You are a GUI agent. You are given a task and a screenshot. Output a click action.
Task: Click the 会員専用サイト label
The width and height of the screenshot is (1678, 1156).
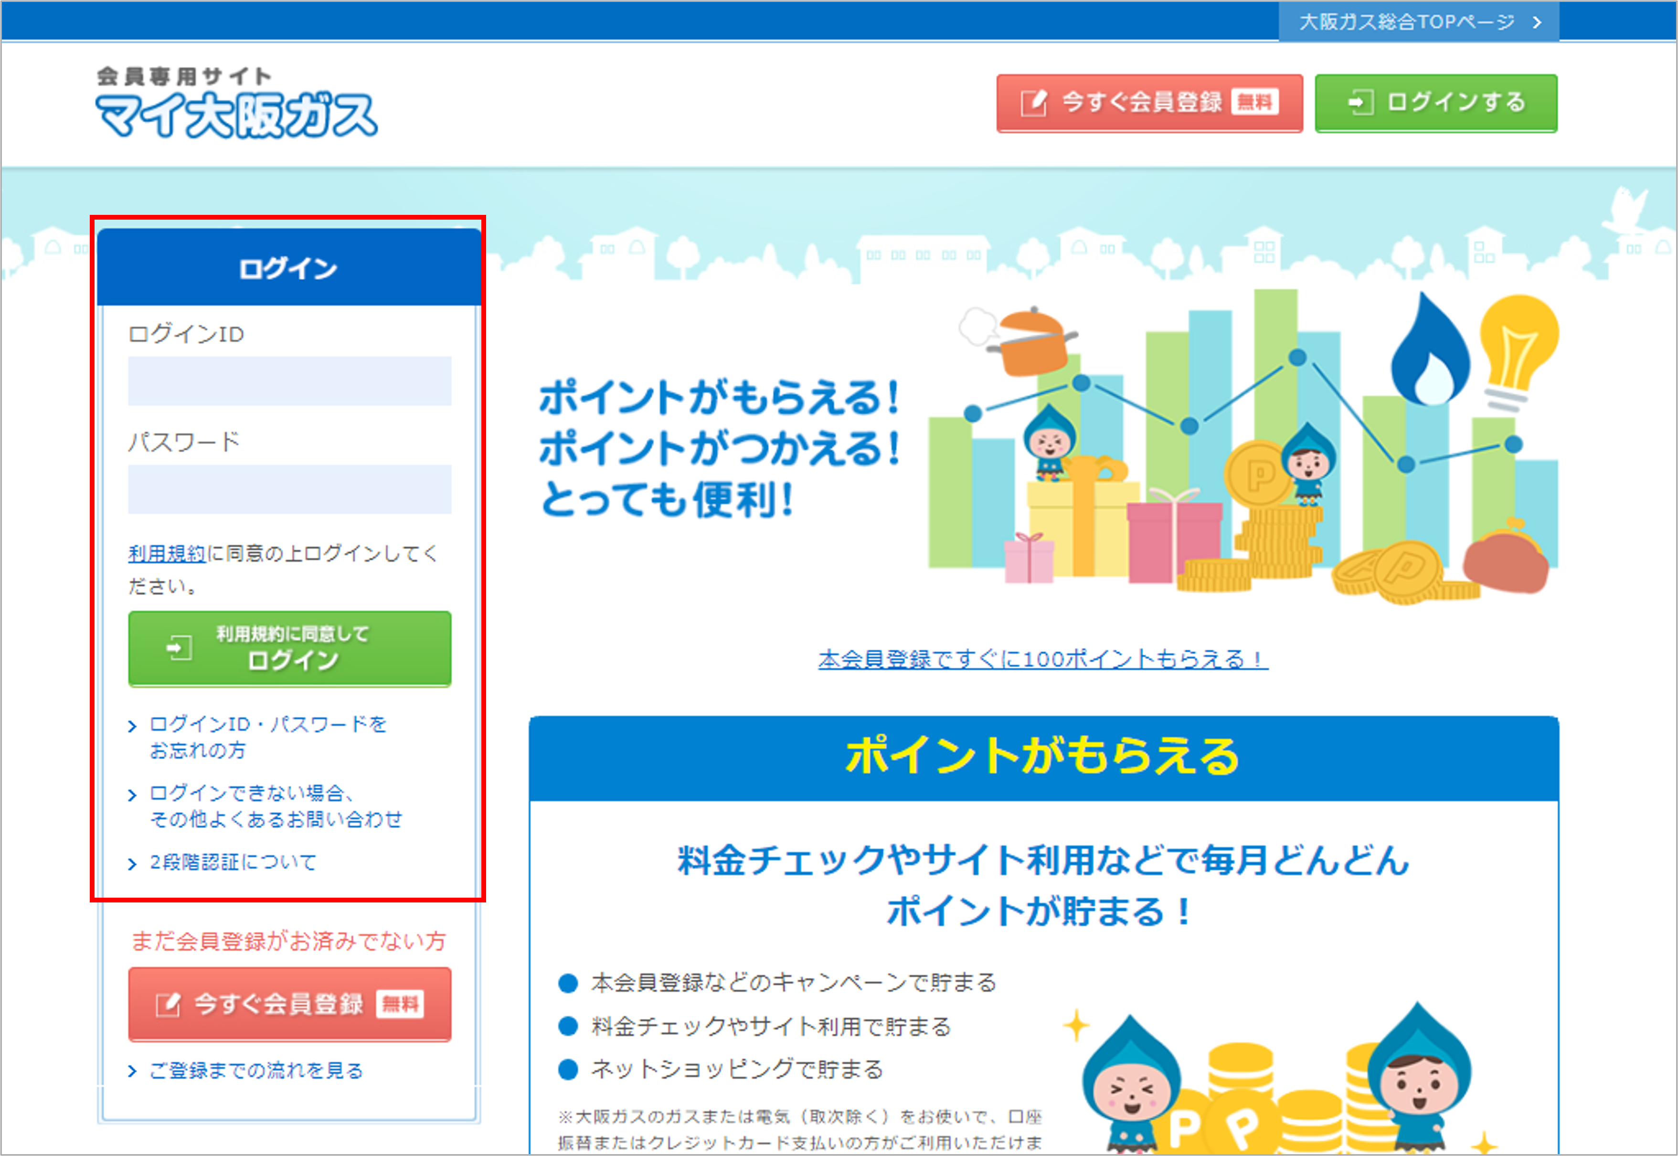coord(184,76)
